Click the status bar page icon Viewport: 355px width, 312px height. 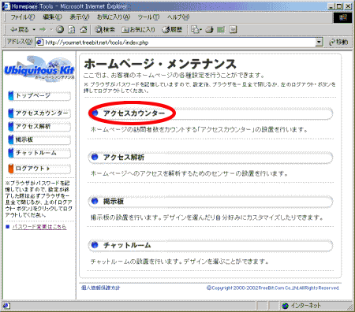coord(6,306)
